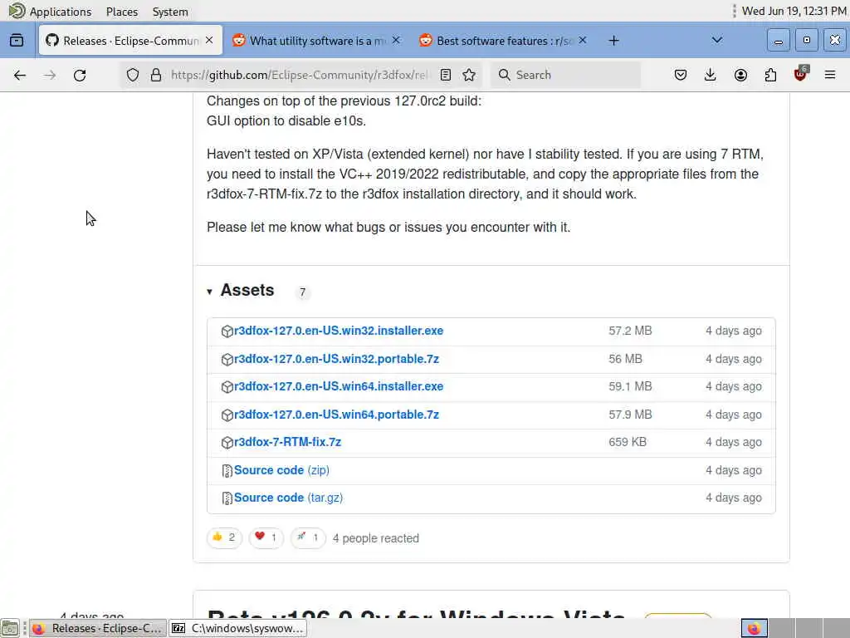Open the System menu
This screenshot has height=638, width=850.
pyautogui.click(x=169, y=12)
